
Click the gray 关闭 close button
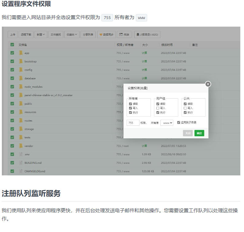(x=188, y=133)
